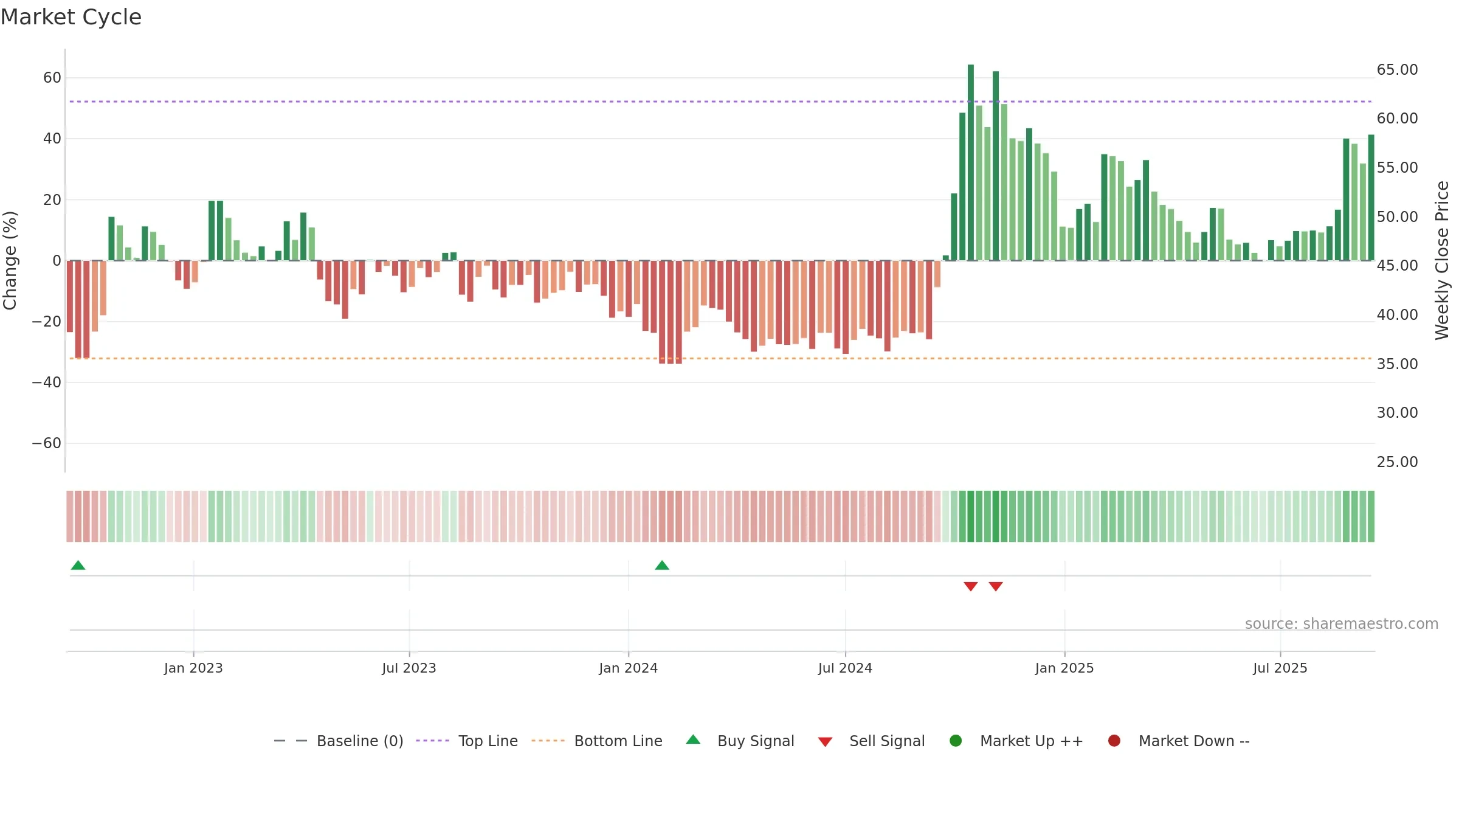
Task: Click the Jan 2025 axis label
Action: coord(1064,668)
